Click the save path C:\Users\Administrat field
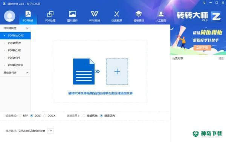The width and height of the screenshot is (226, 142). [x=32, y=131]
